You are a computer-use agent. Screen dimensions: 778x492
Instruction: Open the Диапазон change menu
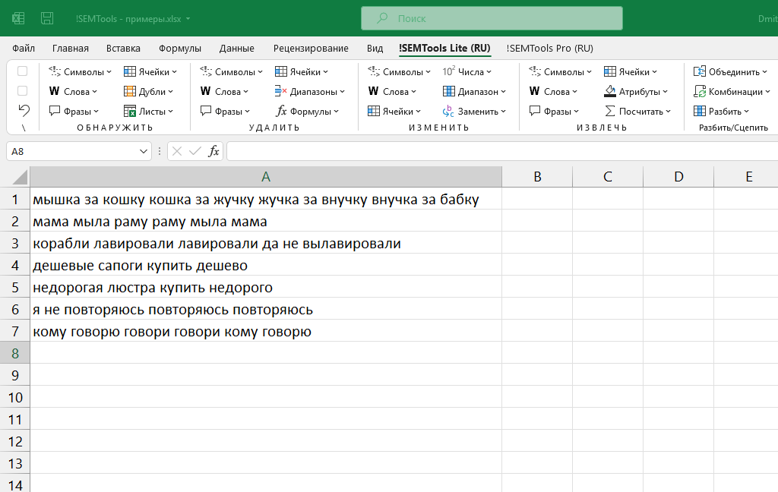(474, 92)
